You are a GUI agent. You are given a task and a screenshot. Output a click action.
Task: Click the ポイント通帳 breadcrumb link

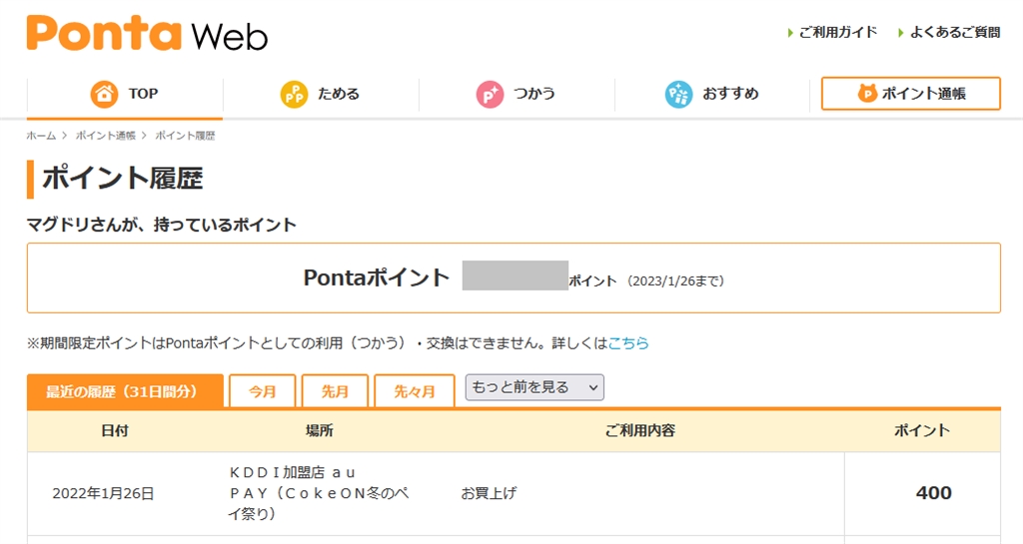[106, 136]
